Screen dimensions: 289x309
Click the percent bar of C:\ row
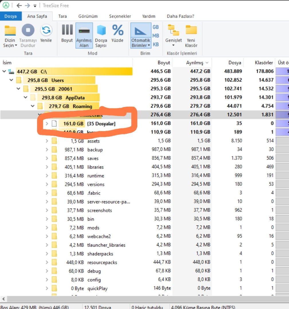[282, 71]
